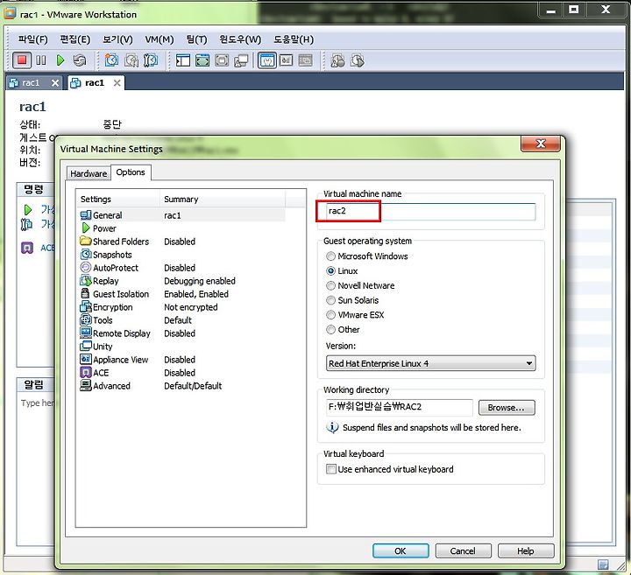
Task: Click the appliance view toolbar icon
Action: [x=286, y=60]
